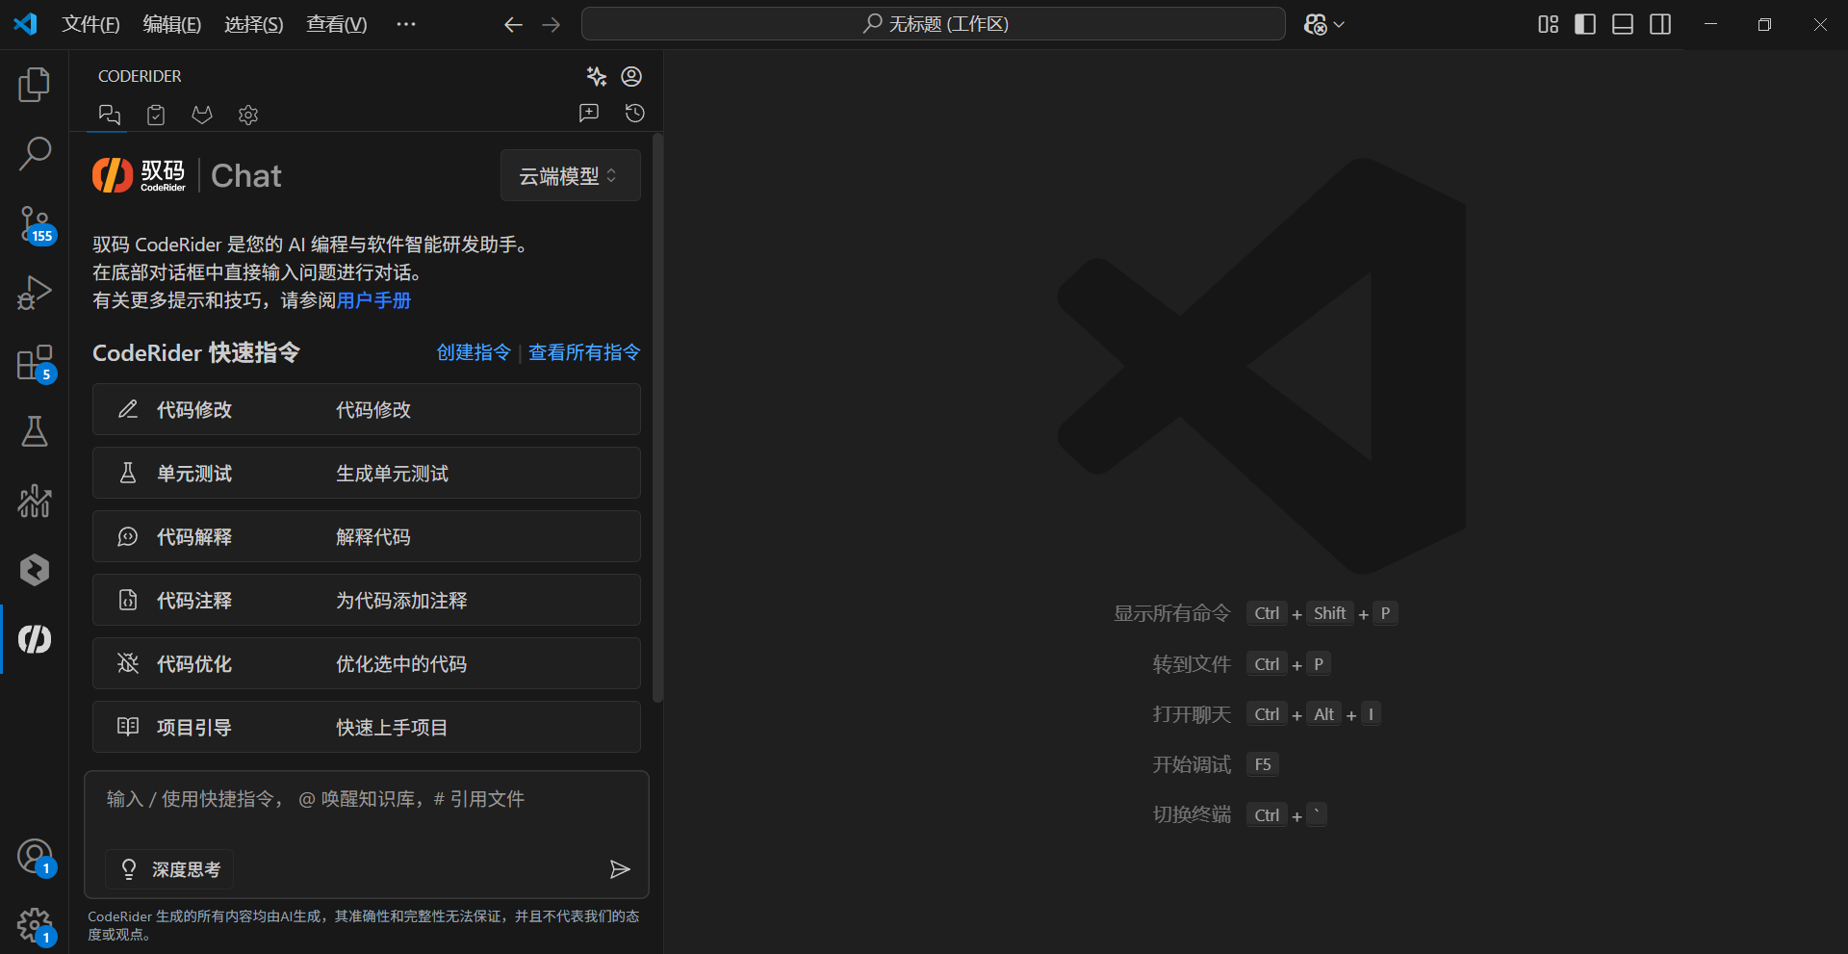The height and width of the screenshot is (954, 1848).
Task: Click the CodeRider panel scrollbar
Action: click(x=658, y=419)
